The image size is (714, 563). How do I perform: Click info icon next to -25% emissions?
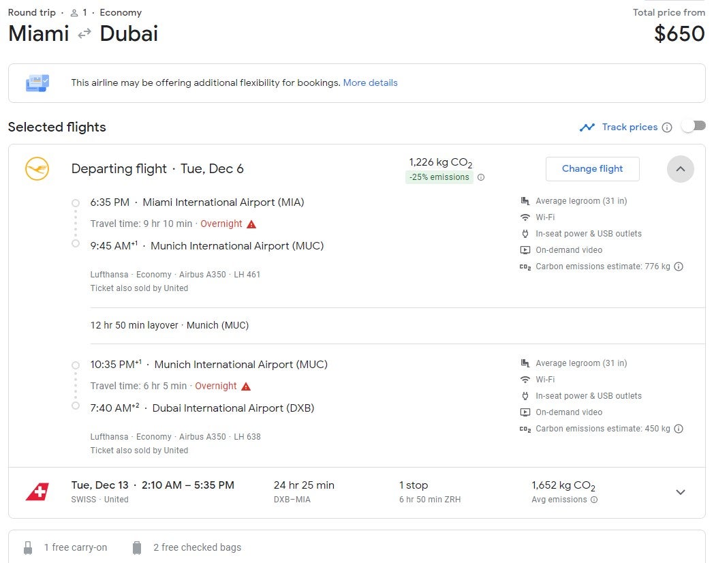481,177
